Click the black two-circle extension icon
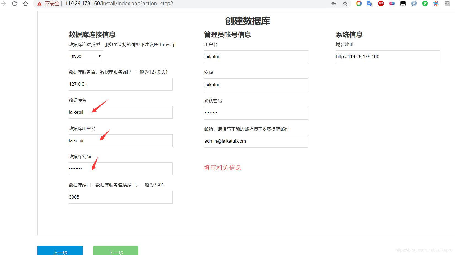 403,4
